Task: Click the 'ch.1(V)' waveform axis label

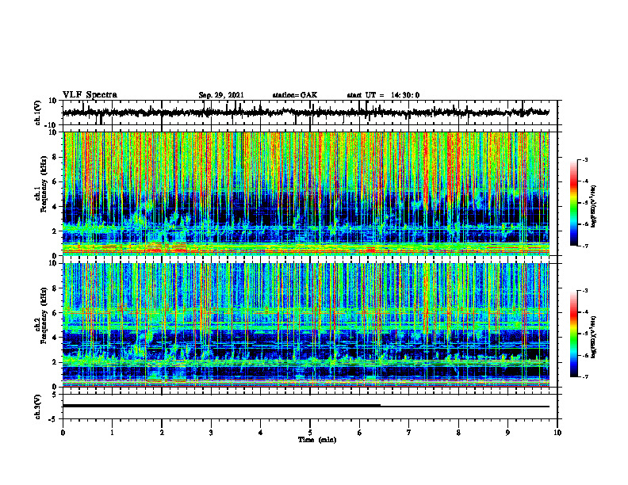Action: (37, 113)
